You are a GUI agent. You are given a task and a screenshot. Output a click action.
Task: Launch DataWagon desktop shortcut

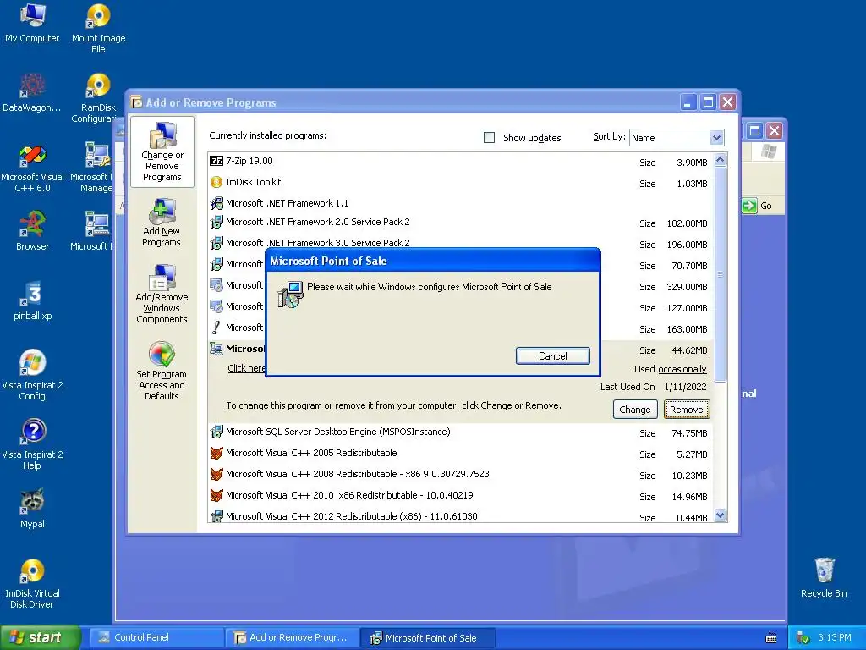32,93
